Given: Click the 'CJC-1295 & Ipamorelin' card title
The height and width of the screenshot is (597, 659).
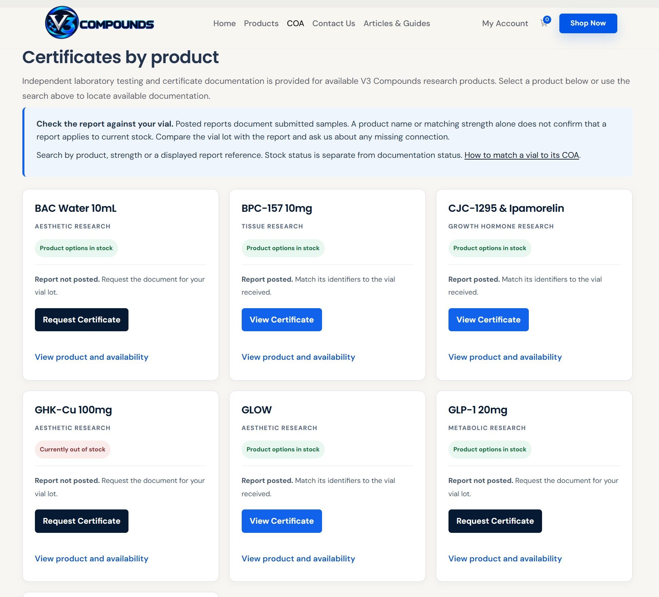Looking at the screenshot, I should 506,208.
